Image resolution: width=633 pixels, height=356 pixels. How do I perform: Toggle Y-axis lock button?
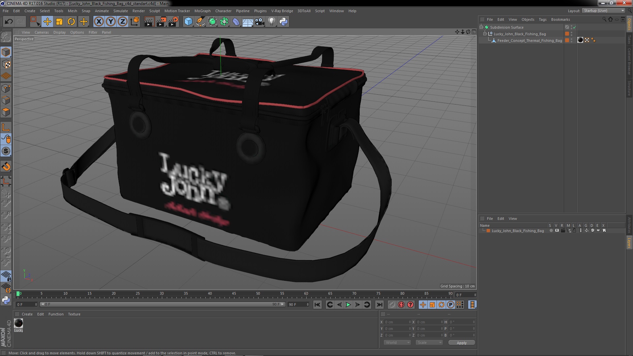111,22
